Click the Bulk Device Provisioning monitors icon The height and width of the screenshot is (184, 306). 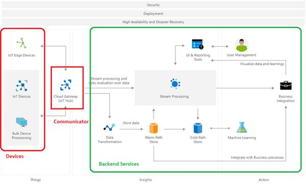tap(21, 122)
